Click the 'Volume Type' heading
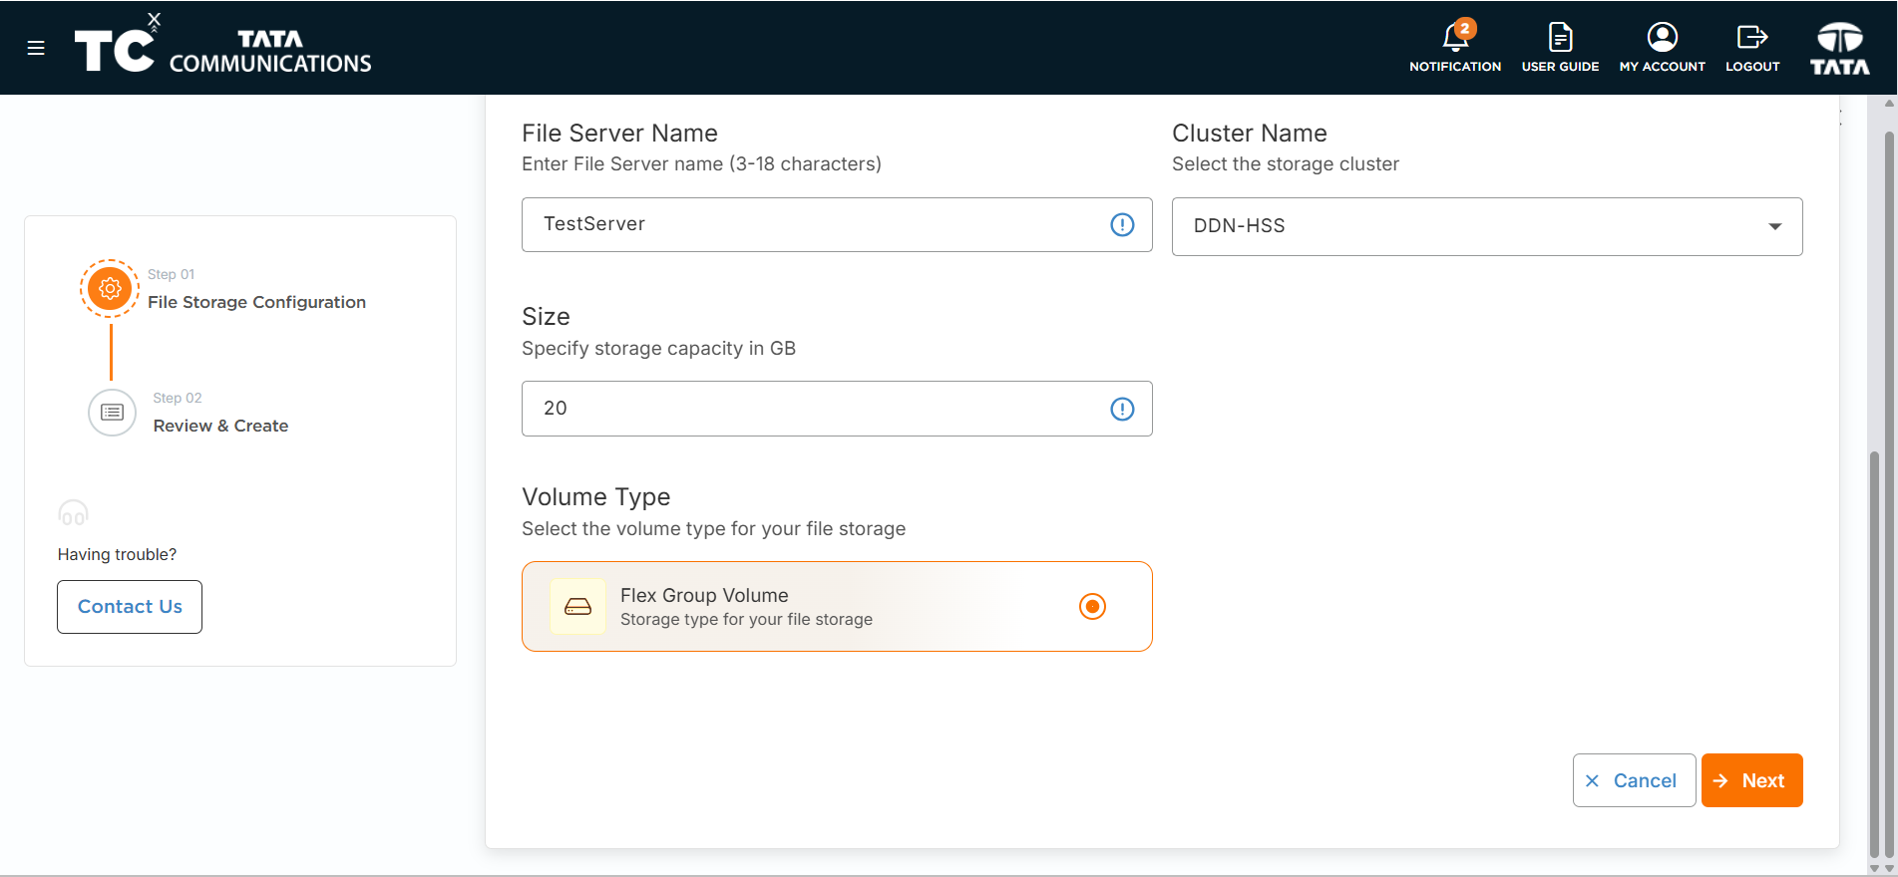The height and width of the screenshot is (877, 1898). pyautogui.click(x=595, y=497)
